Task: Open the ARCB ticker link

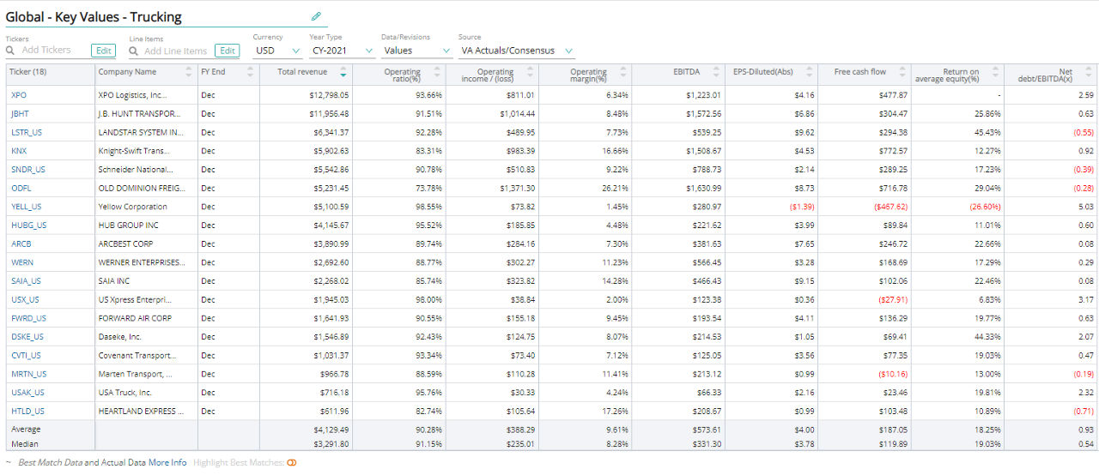Action: click(21, 244)
